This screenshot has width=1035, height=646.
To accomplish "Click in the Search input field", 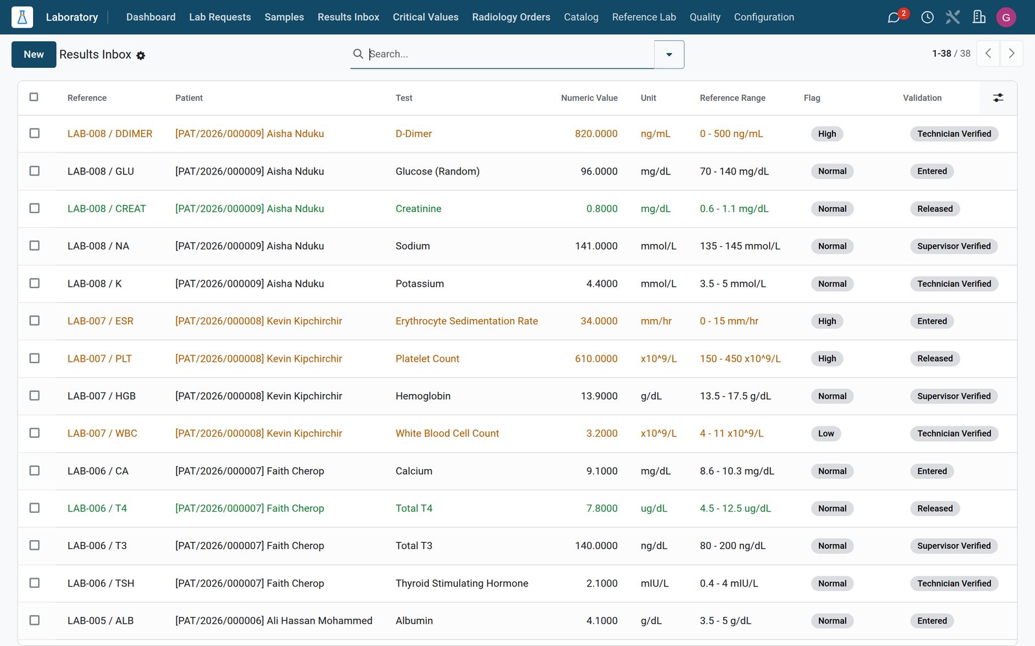I will (x=510, y=54).
